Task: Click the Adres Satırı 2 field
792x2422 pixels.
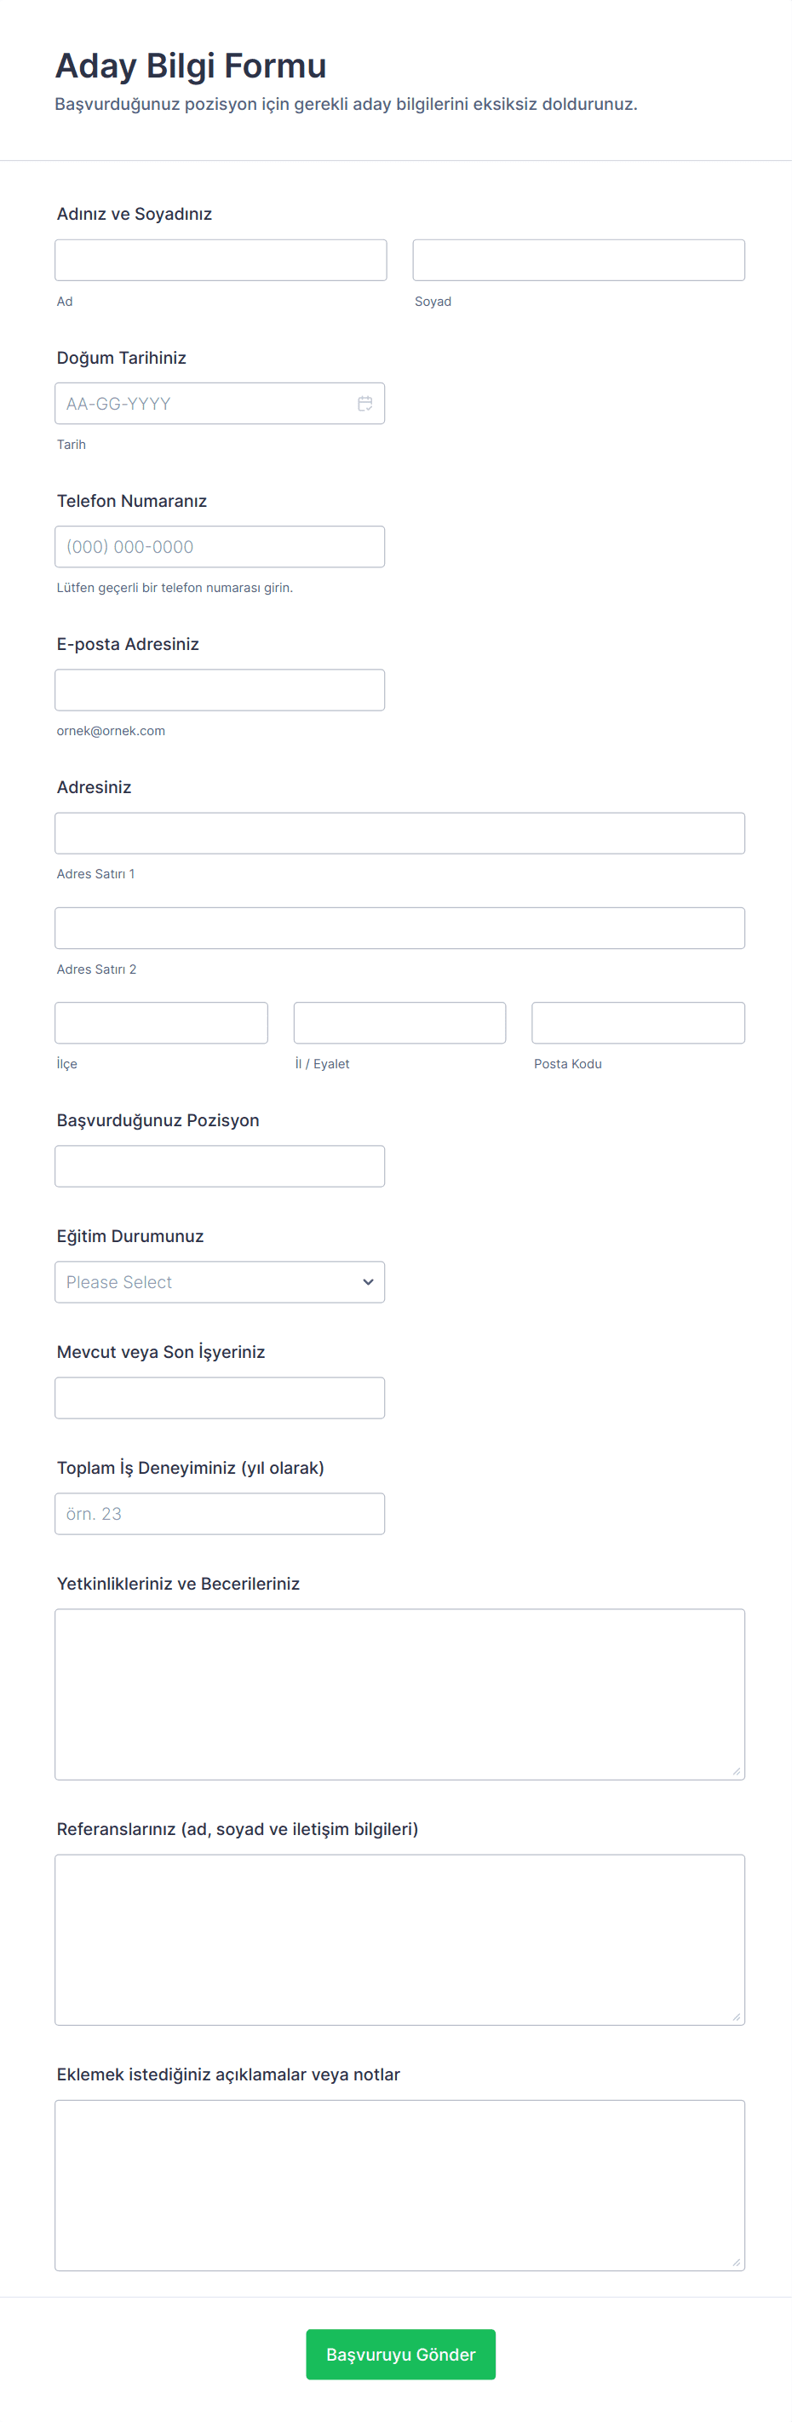Action: pyautogui.click(x=399, y=928)
